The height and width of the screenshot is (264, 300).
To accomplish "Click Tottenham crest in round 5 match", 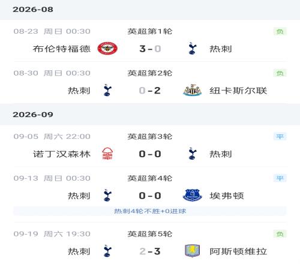I will pos(107,251).
